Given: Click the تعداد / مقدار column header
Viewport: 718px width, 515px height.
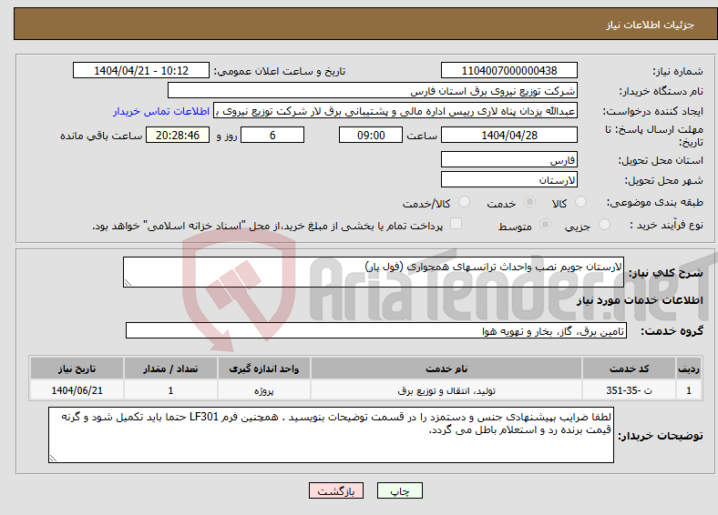Looking at the screenshot, I should [170, 369].
